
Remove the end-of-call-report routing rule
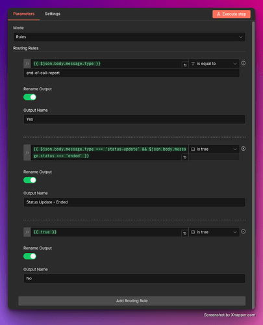(244, 63)
